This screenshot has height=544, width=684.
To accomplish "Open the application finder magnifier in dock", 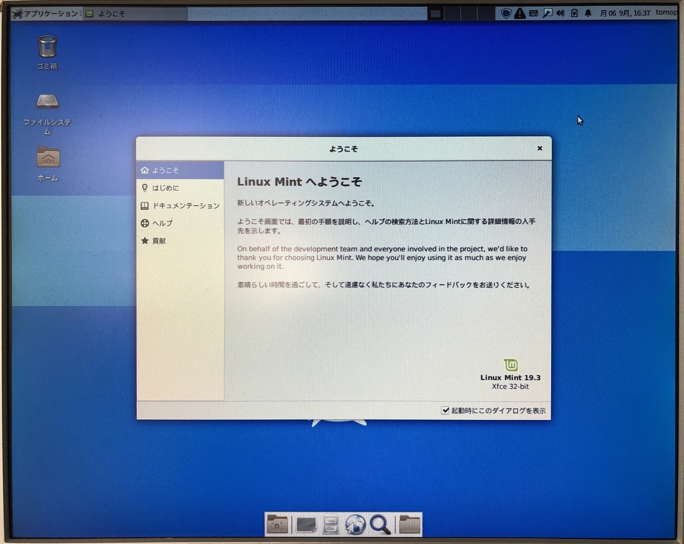I will tap(380, 525).
